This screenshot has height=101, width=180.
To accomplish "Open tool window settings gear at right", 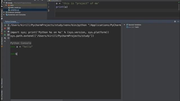I will coord(175,21).
